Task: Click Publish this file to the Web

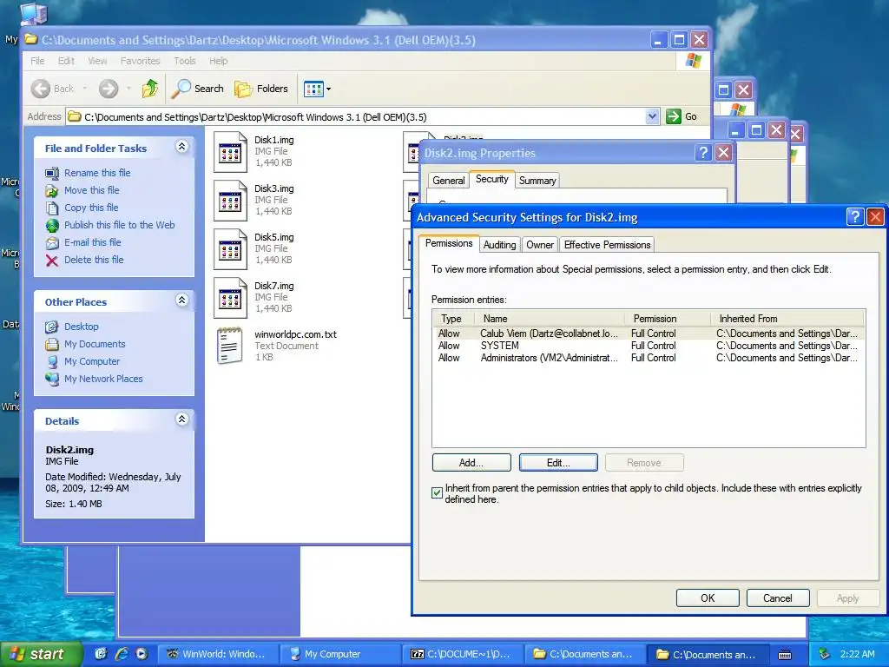Action: [x=119, y=225]
